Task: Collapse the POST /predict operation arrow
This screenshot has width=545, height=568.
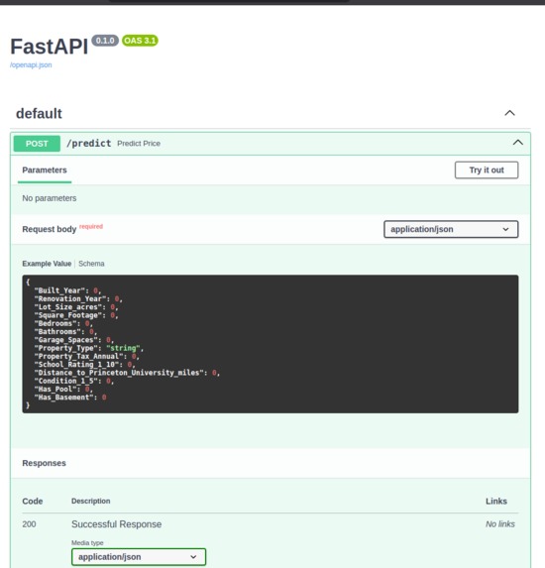Action: (x=518, y=143)
